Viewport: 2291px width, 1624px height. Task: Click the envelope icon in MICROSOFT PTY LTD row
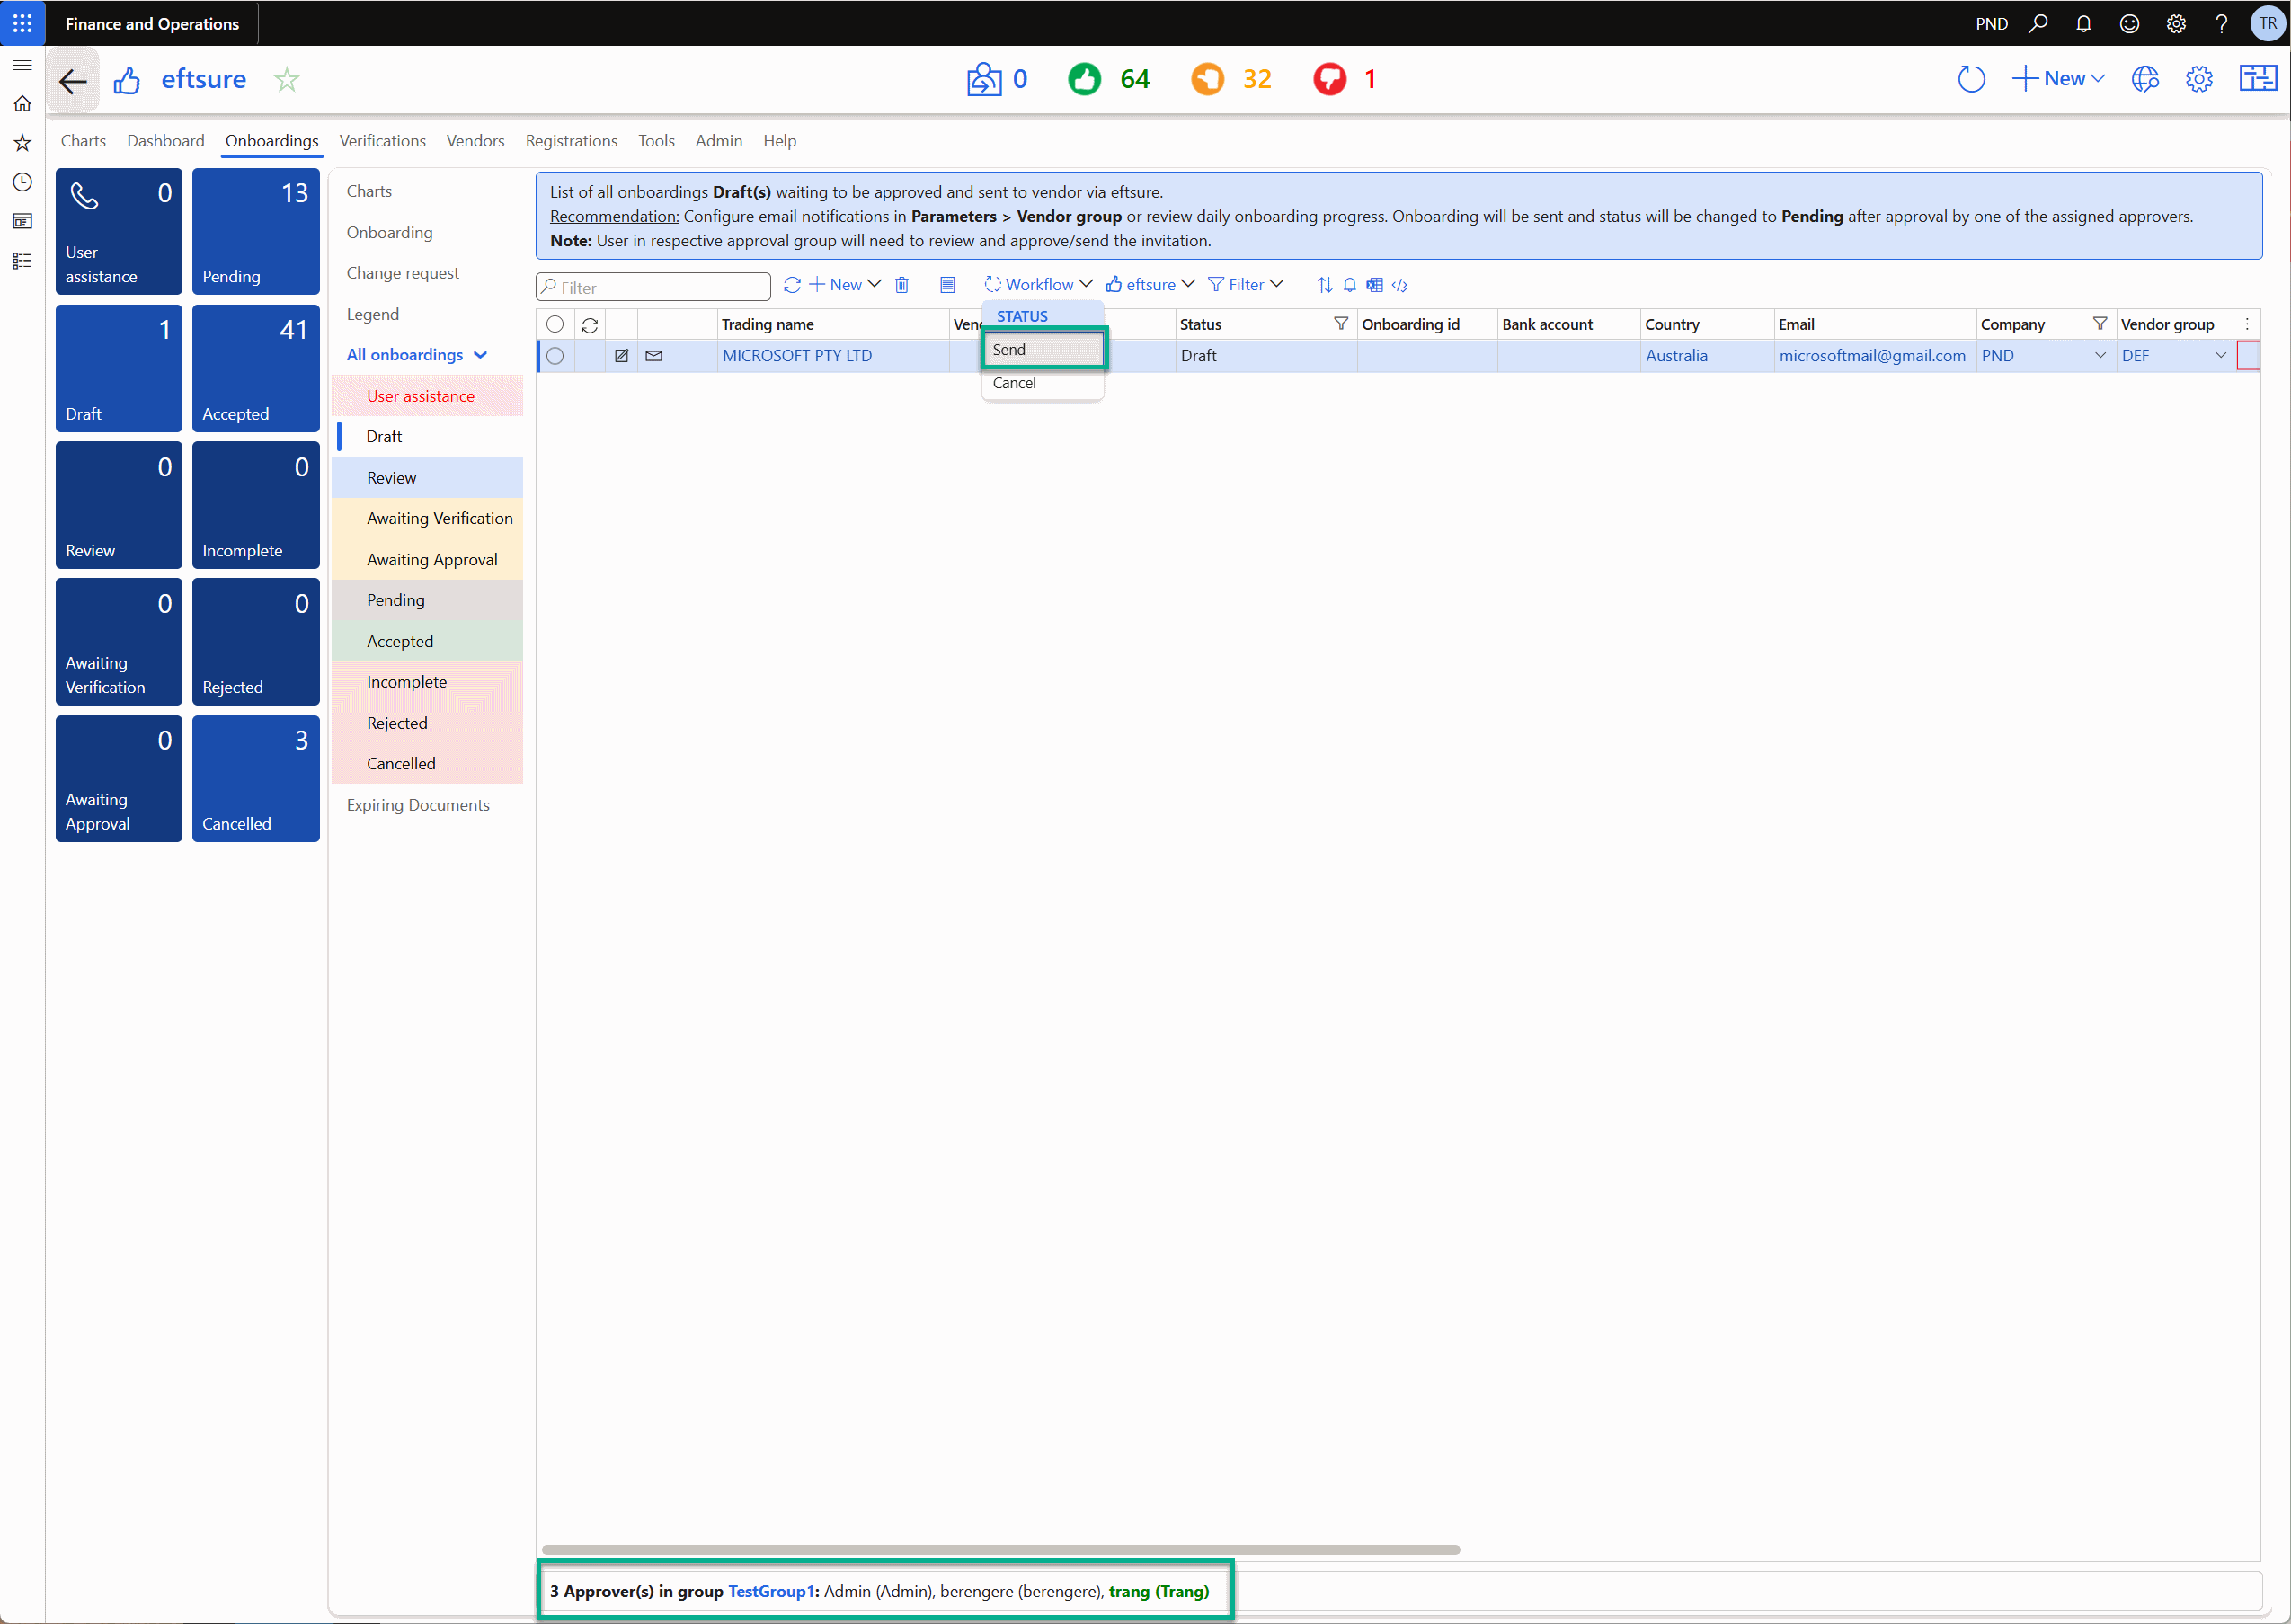654,356
